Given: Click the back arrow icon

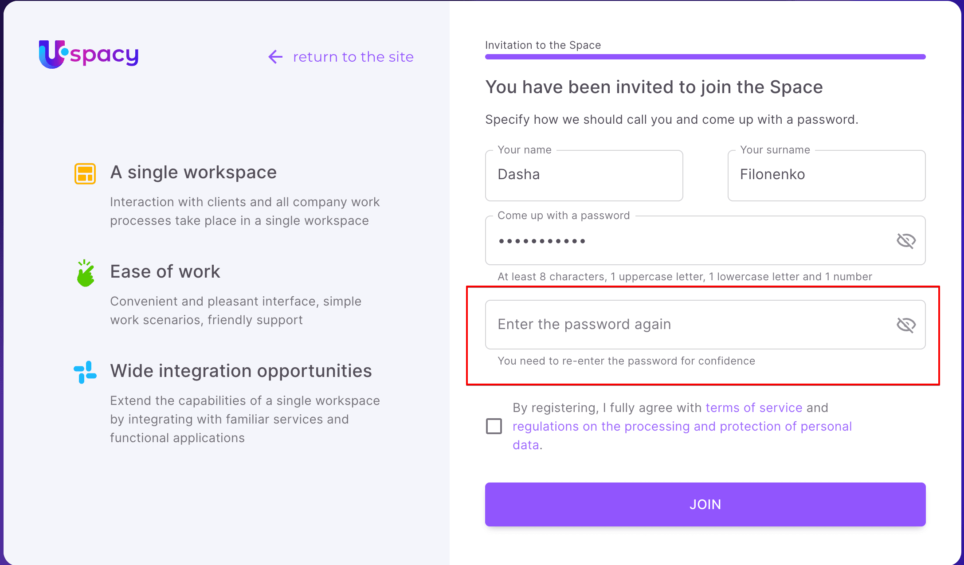Looking at the screenshot, I should click(x=275, y=57).
